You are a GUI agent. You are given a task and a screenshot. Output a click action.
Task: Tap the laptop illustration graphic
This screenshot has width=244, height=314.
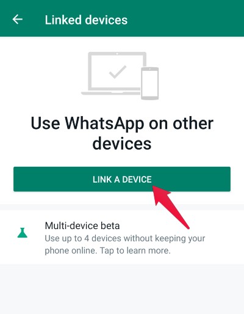tap(114, 73)
